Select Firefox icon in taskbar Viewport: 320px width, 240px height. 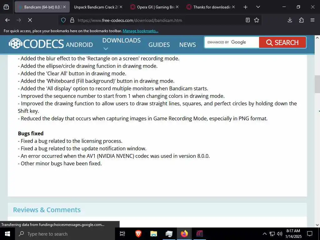184,234
